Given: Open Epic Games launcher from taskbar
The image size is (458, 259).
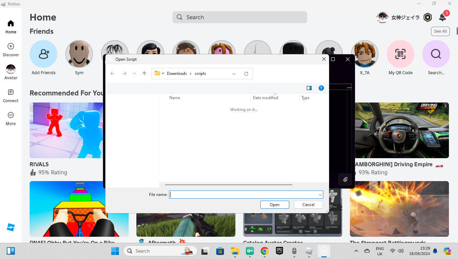Looking at the screenshot, I should click(279, 251).
